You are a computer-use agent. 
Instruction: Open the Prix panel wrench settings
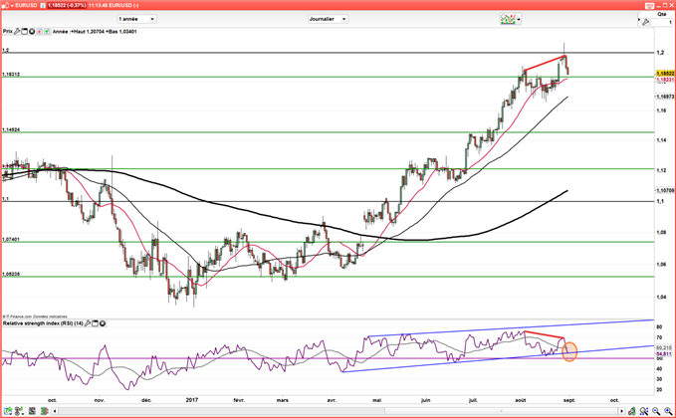click(17, 32)
